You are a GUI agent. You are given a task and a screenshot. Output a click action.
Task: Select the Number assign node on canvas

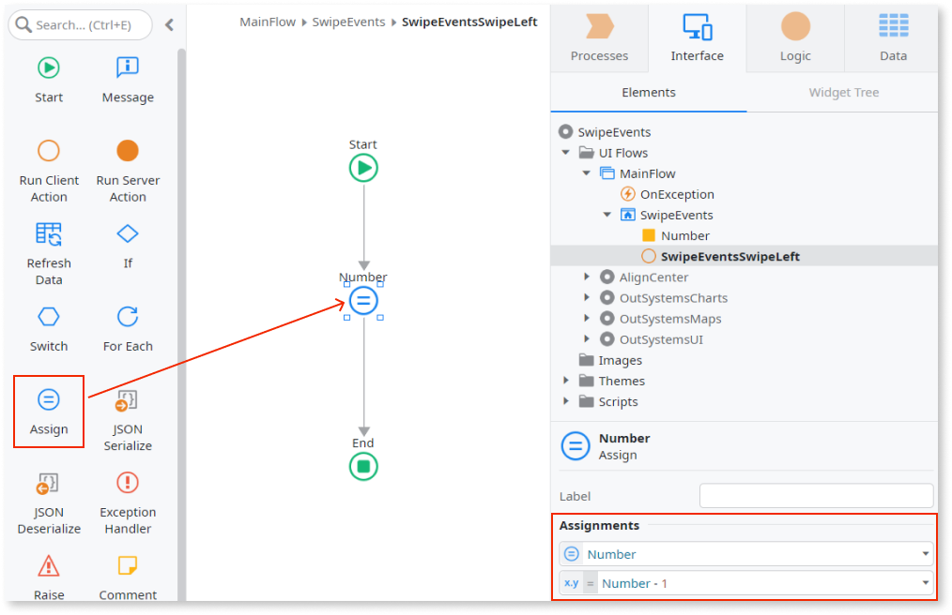(362, 300)
